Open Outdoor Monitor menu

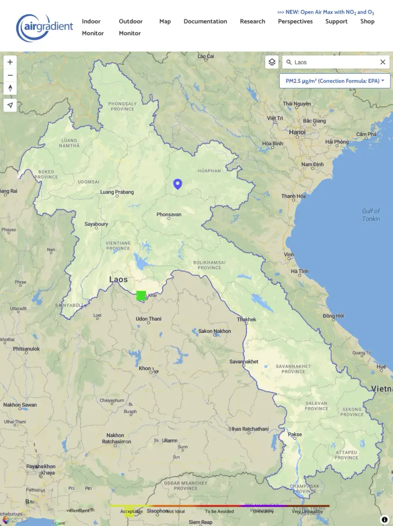point(131,27)
